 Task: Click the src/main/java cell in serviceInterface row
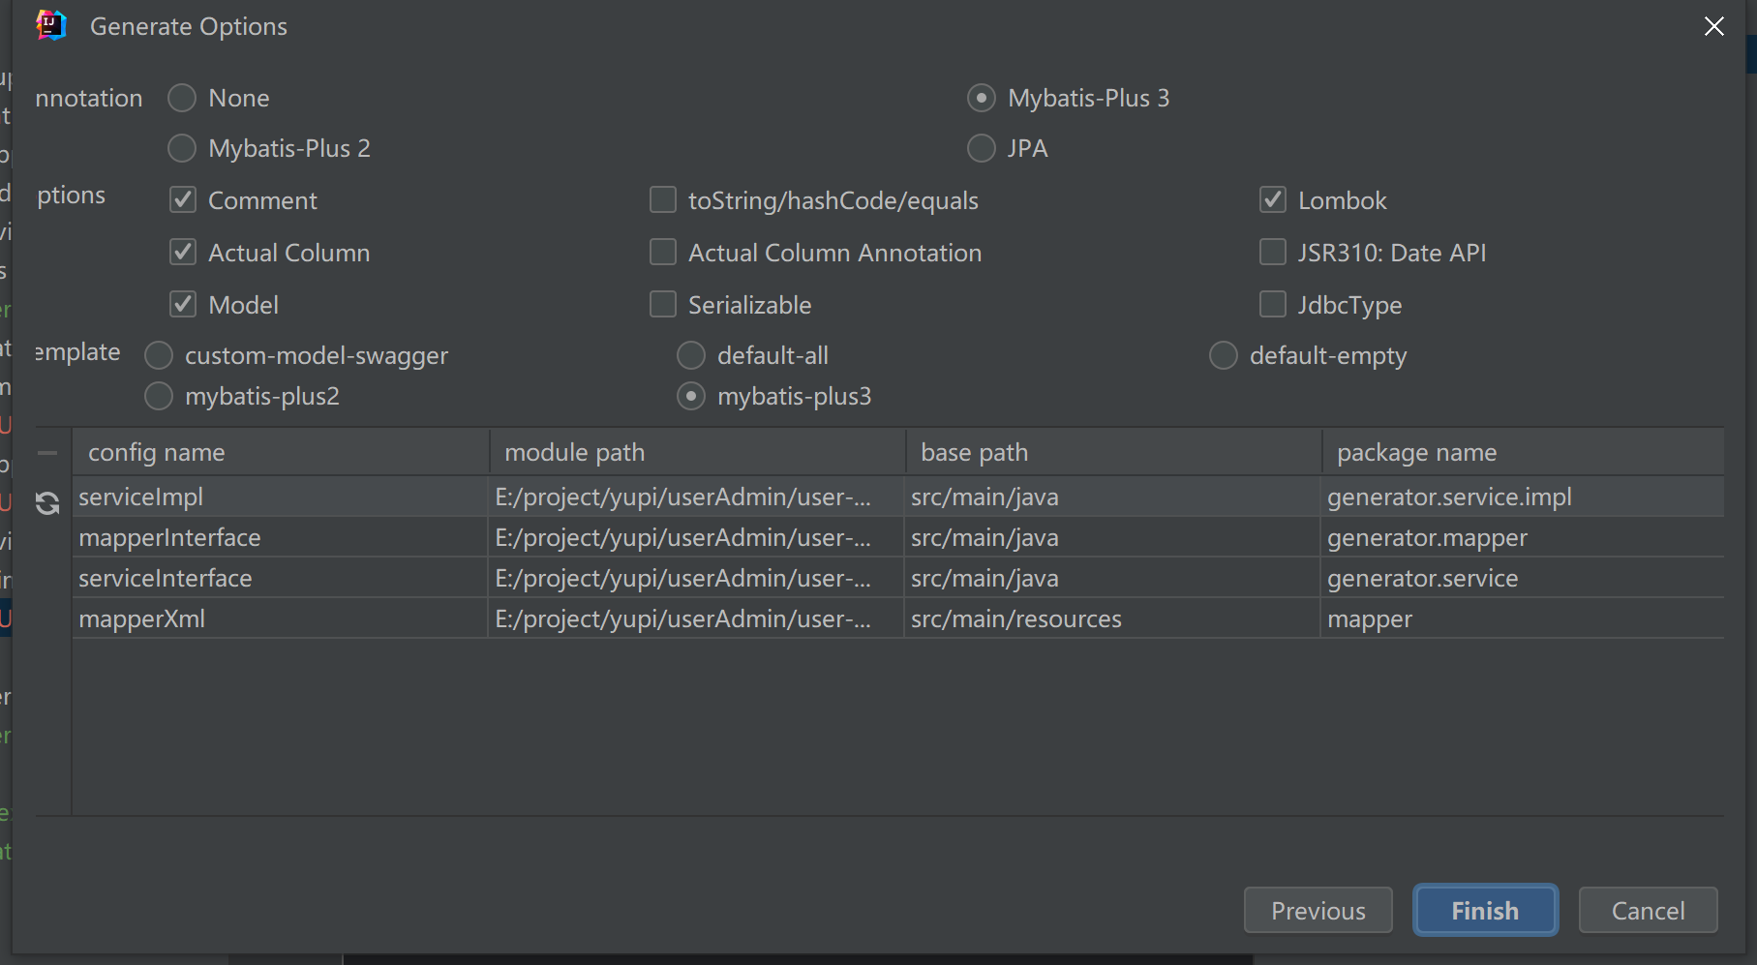point(1112,578)
